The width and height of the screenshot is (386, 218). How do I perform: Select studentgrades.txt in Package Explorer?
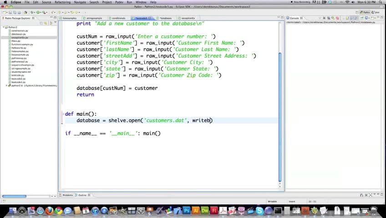click(x=21, y=72)
